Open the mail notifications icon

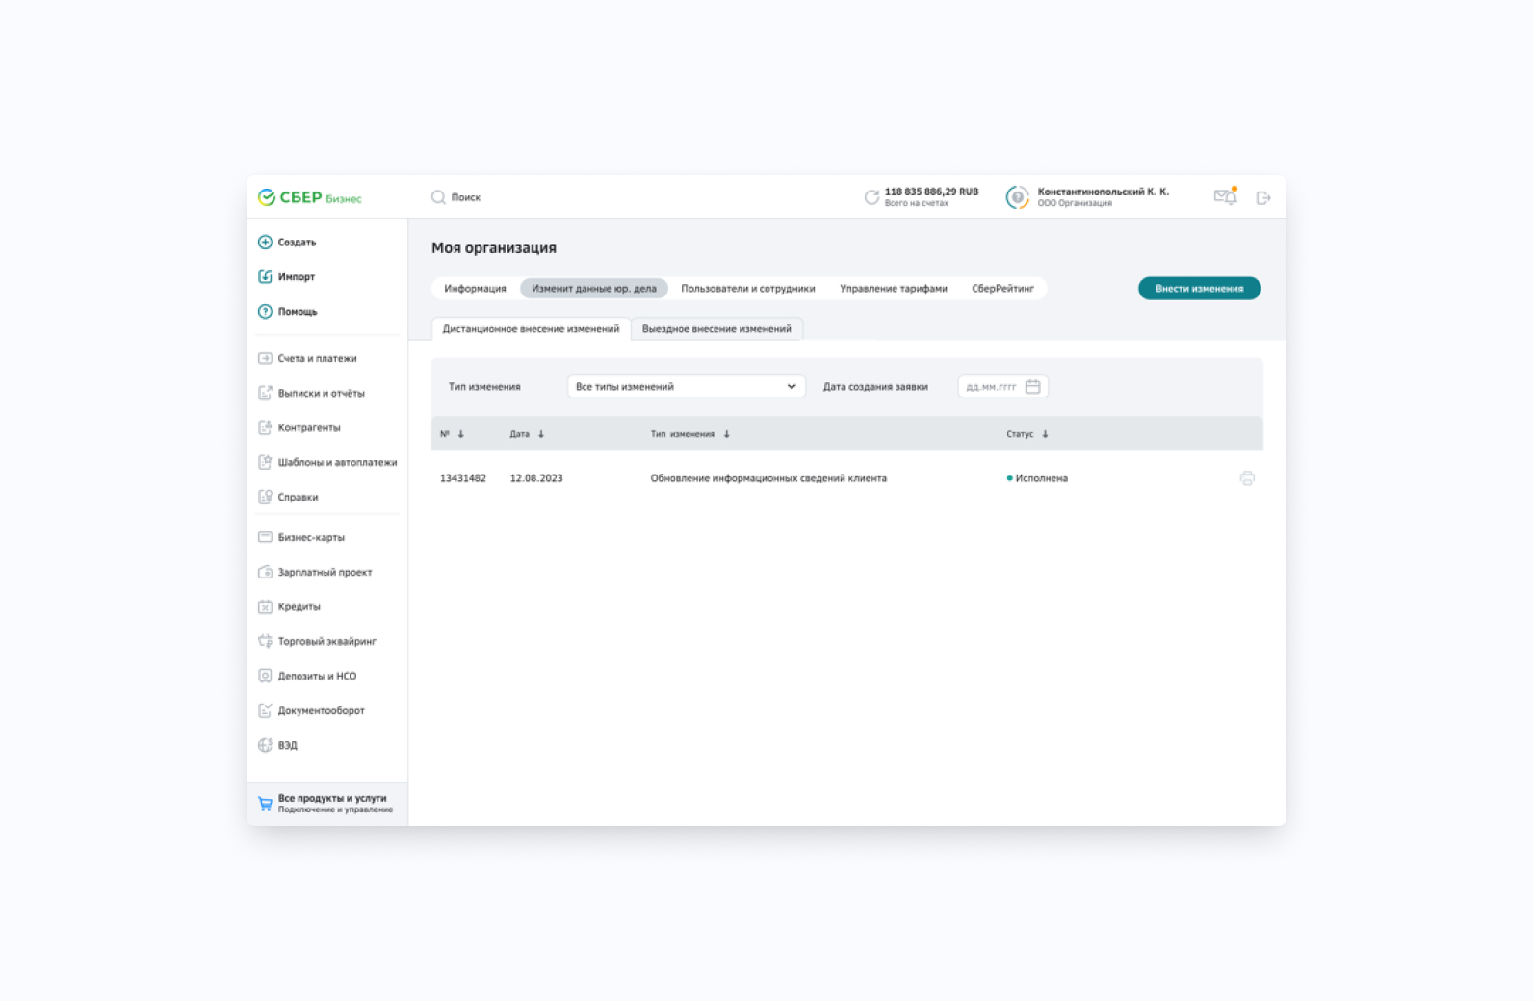coord(1226,196)
